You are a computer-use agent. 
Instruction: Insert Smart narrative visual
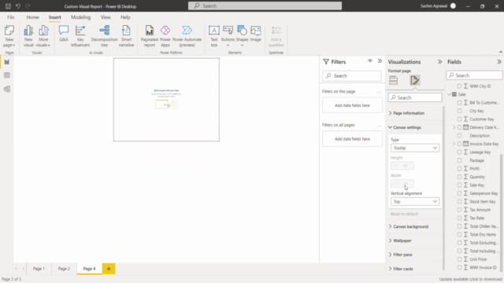click(126, 36)
